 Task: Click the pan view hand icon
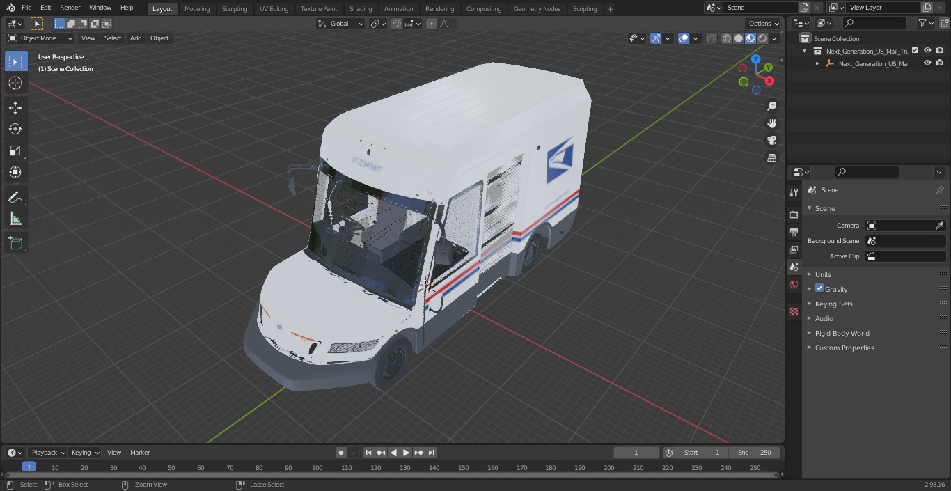[x=771, y=123]
